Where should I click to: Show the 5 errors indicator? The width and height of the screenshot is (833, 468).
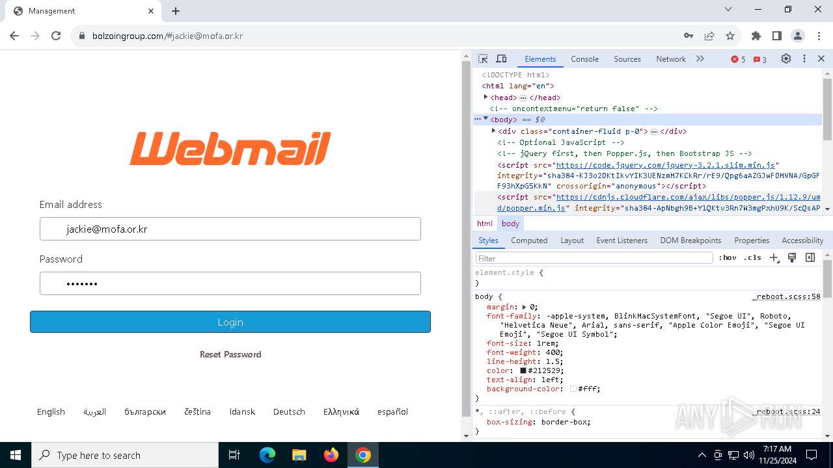(x=739, y=59)
